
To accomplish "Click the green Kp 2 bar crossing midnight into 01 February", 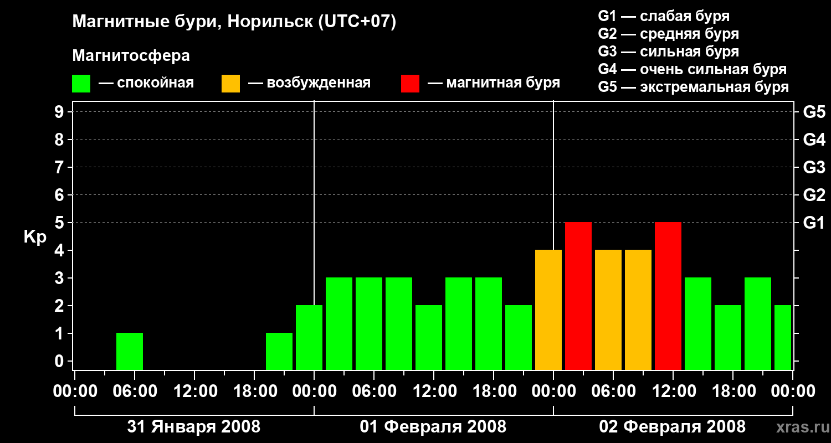I will [x=309, y=337].
